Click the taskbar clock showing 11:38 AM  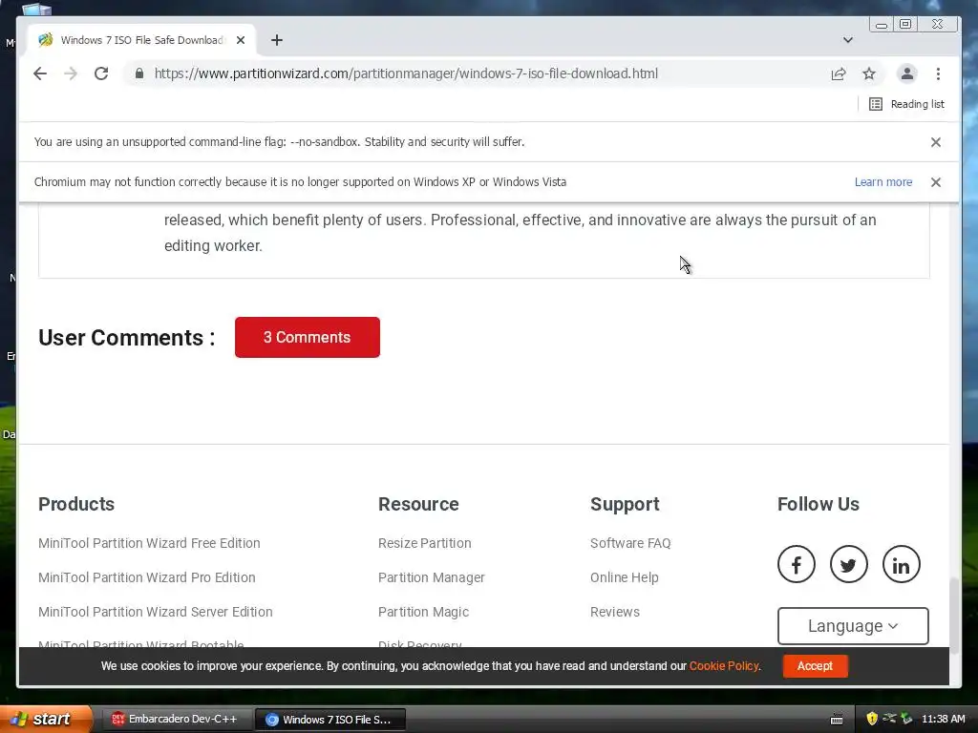(943, 719)
